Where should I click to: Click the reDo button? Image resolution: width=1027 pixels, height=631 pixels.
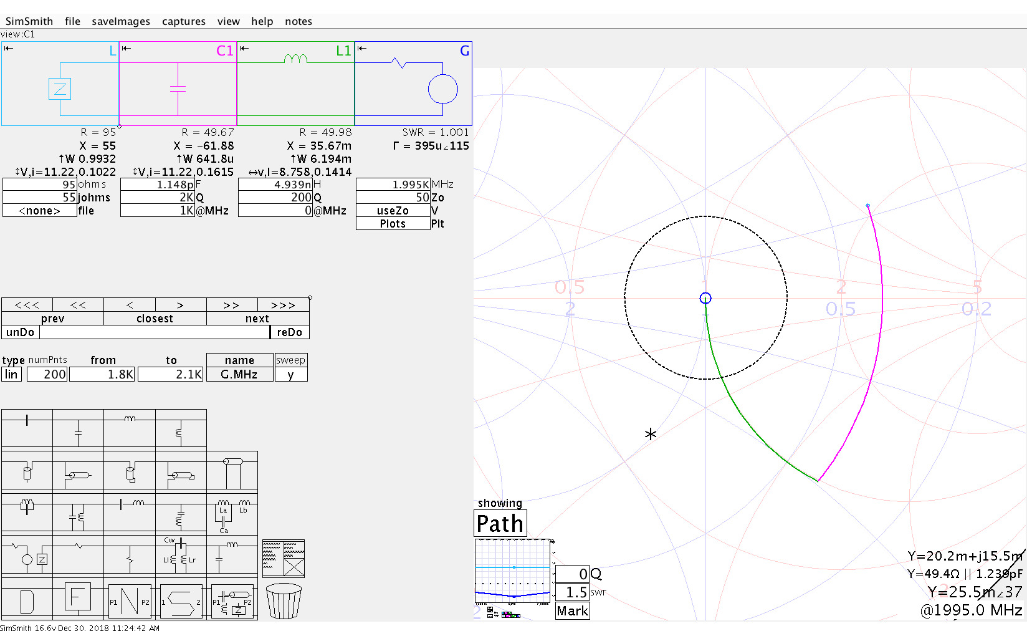coord(290,332)
